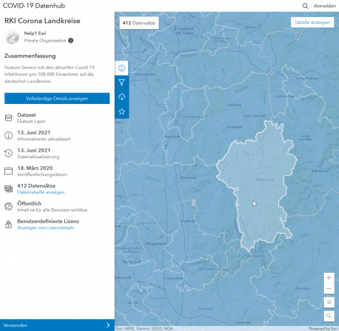Image resolution: width=339 pixels, height=331 pixels.
Task: Click the Private Organisation info icon
Action: click(71, 40)
